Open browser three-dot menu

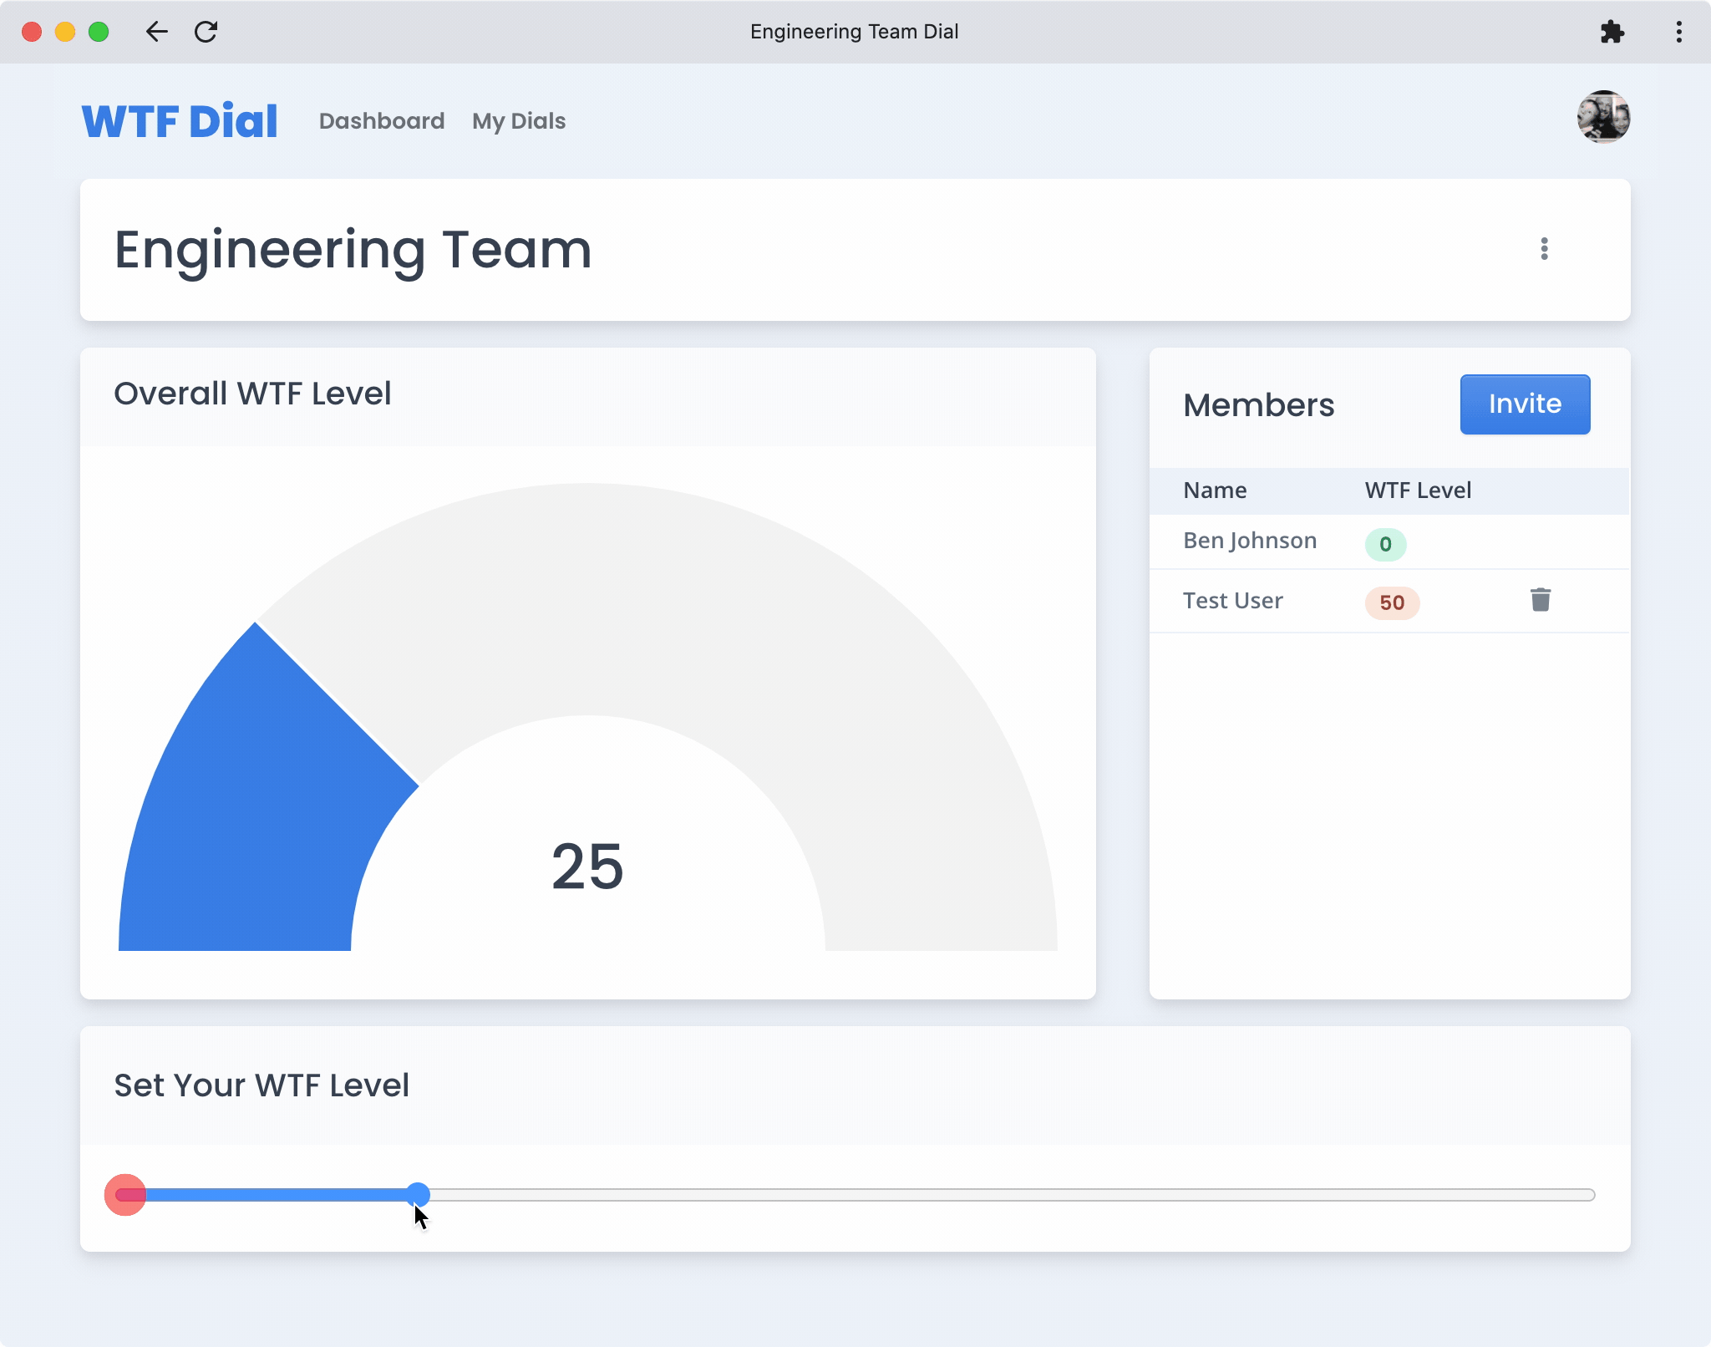pyautogui.click(x=1678, y=32)
